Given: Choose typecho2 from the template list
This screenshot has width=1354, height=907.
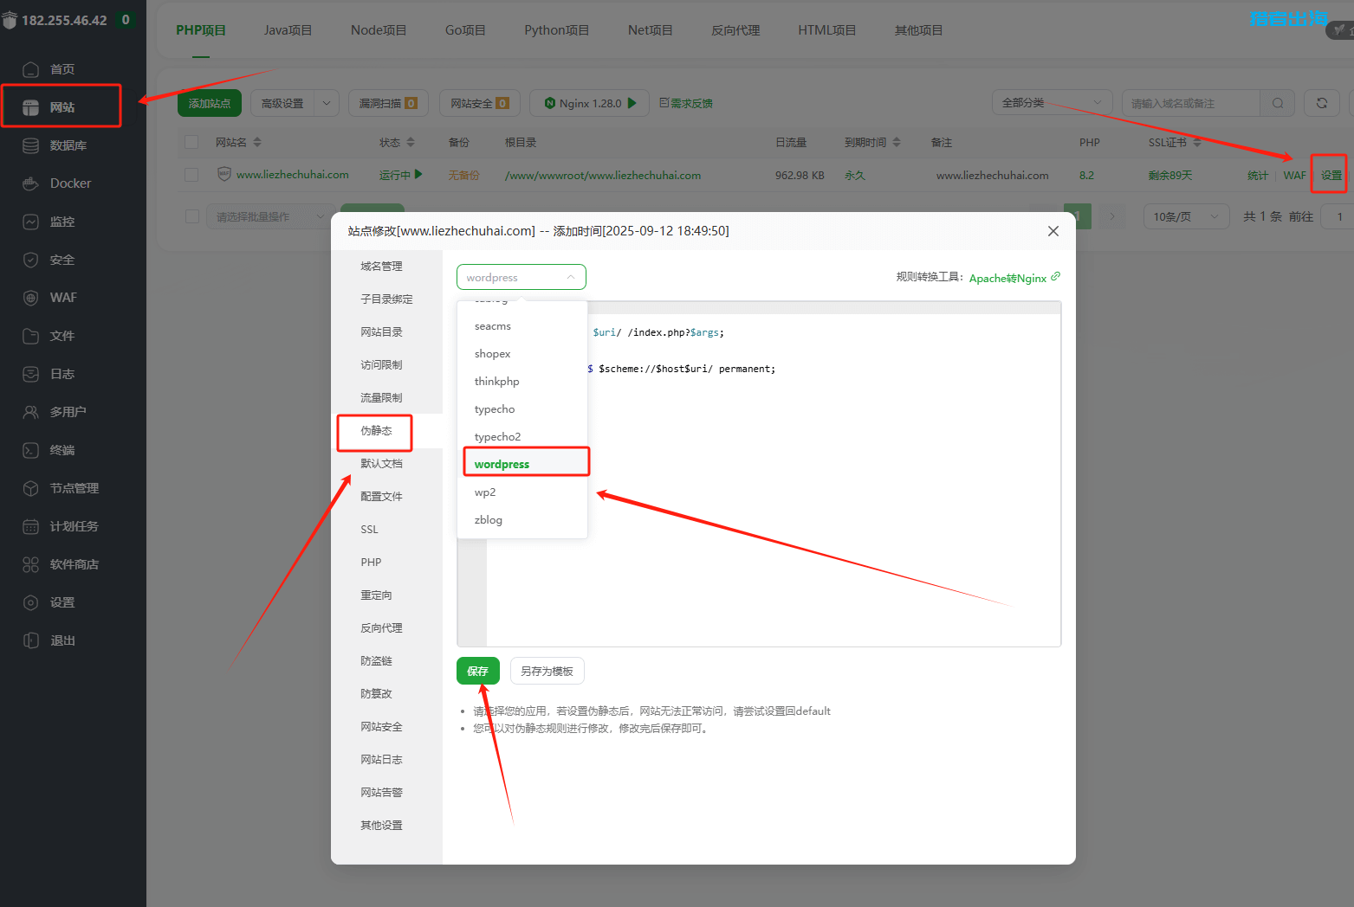Looking at the screenshot, I should pos(498,437).
